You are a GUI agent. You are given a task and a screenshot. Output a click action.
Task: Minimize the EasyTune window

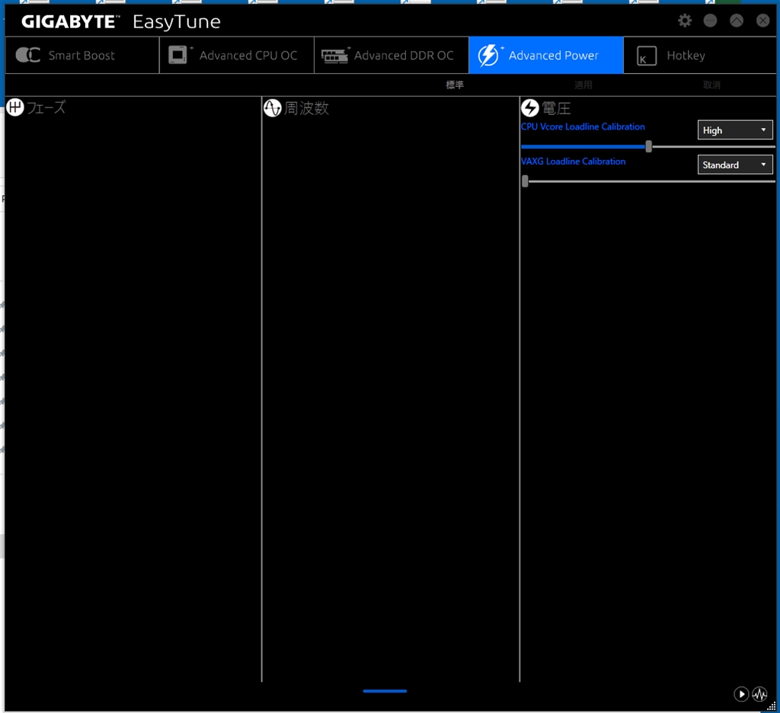point(710,21)
